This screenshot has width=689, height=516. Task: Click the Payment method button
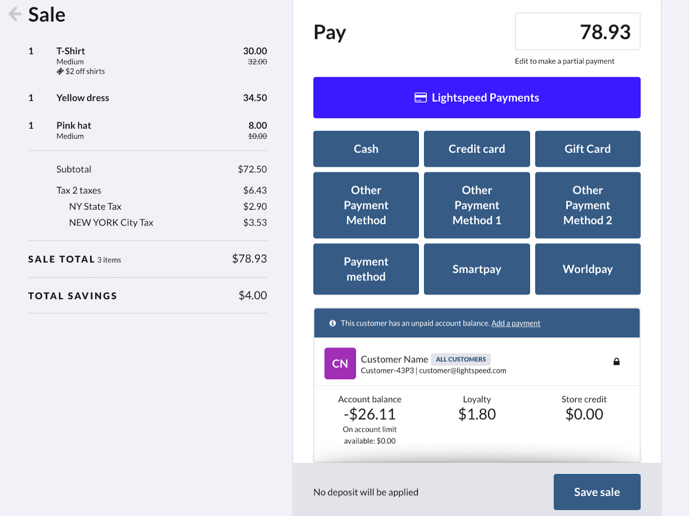coord(366,269)
